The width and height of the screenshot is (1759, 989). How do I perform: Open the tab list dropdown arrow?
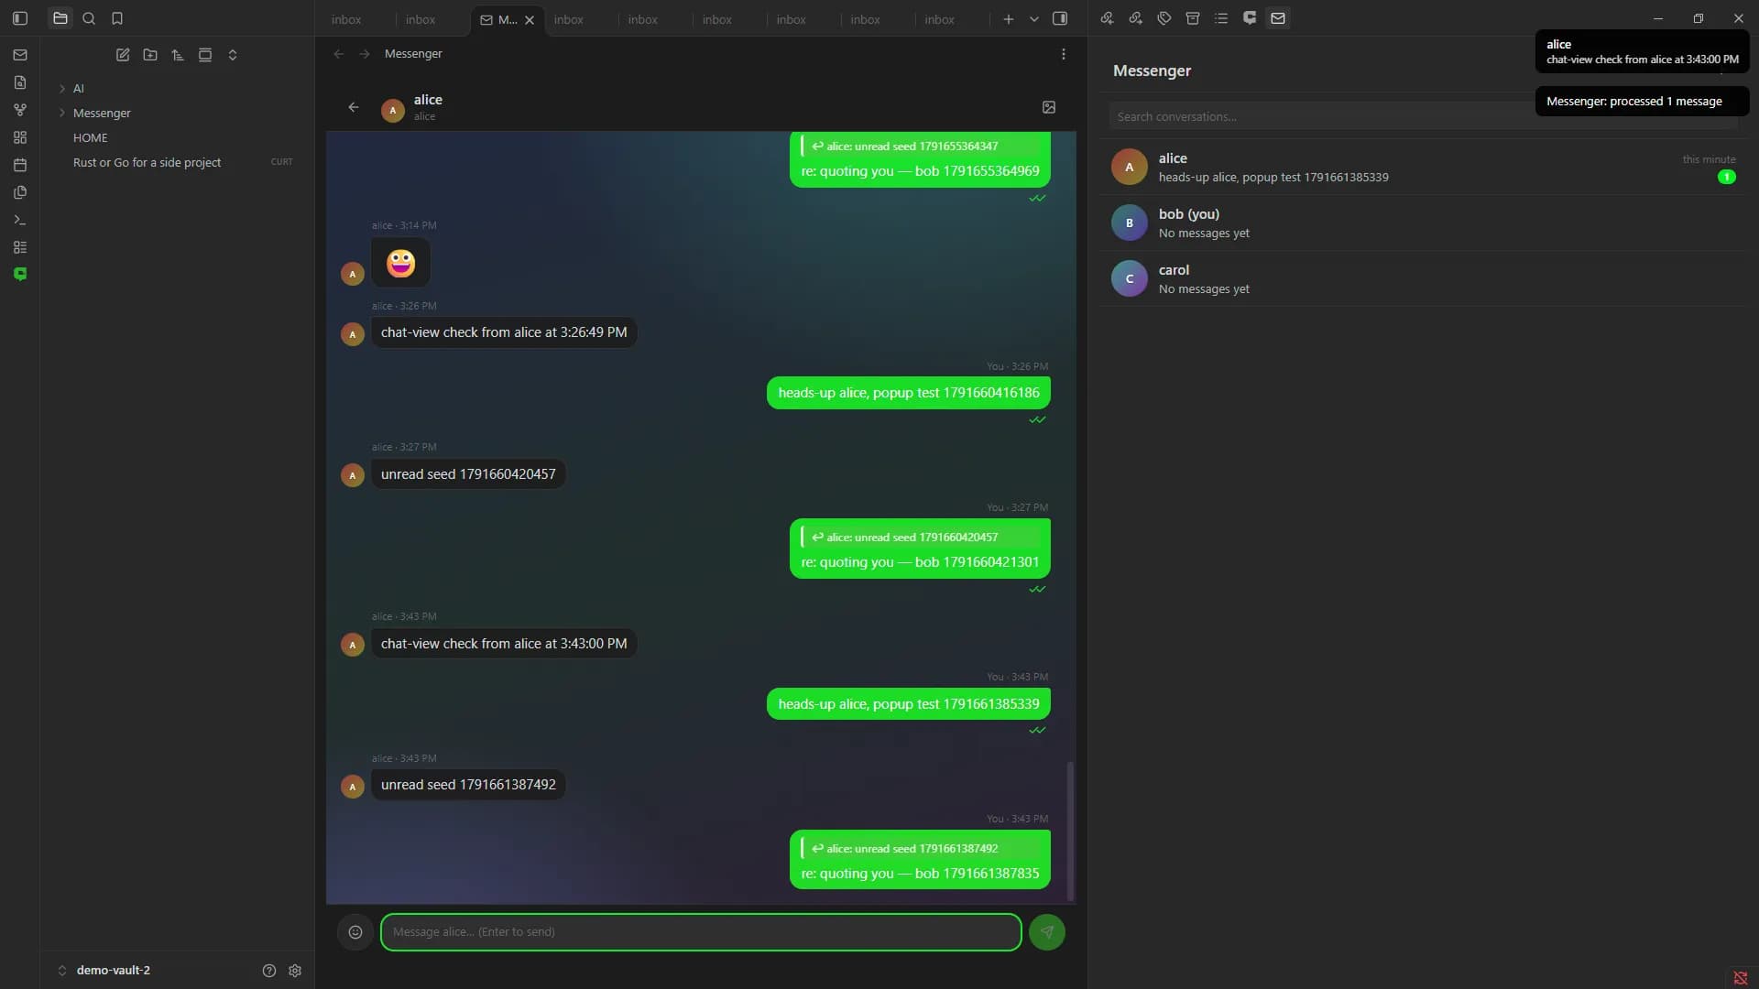point(1034,19)
